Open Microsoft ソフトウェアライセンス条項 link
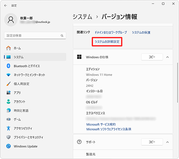This screenshot has height=159, width=179. click(109, 129)
